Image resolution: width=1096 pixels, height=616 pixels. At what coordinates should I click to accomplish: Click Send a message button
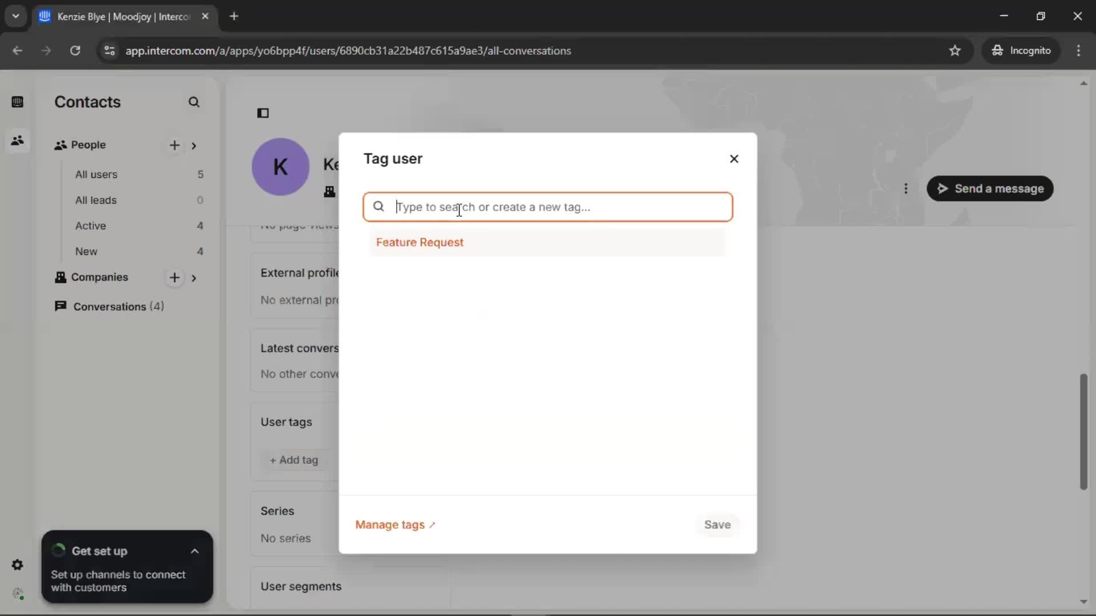tap(990, 189)
